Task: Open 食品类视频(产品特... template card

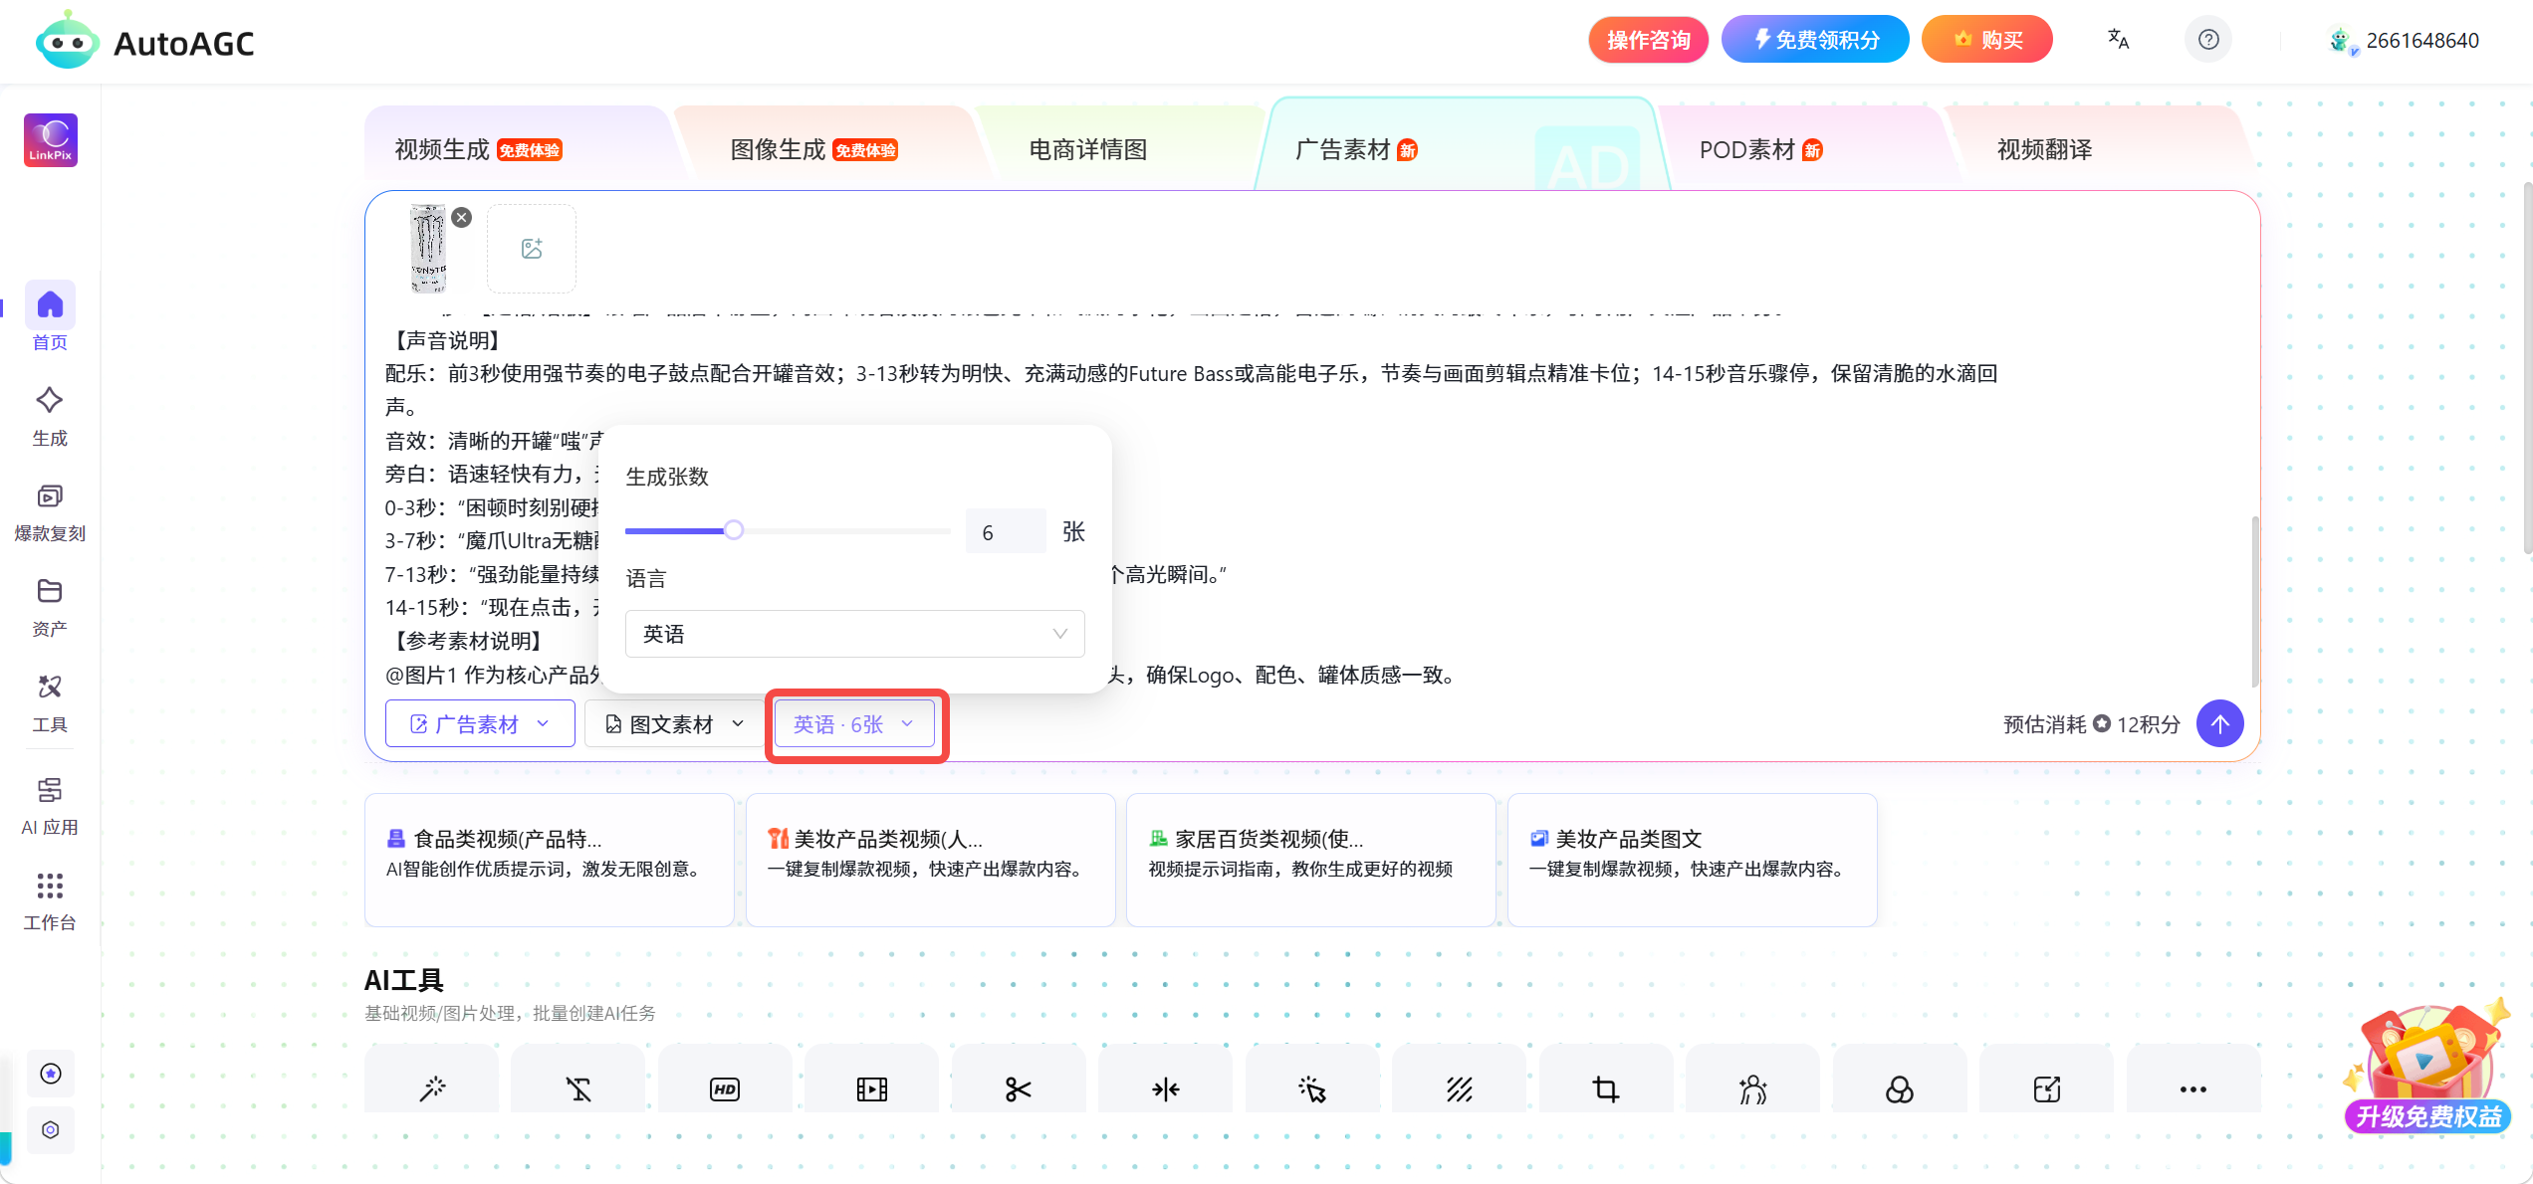Action: 550,860
